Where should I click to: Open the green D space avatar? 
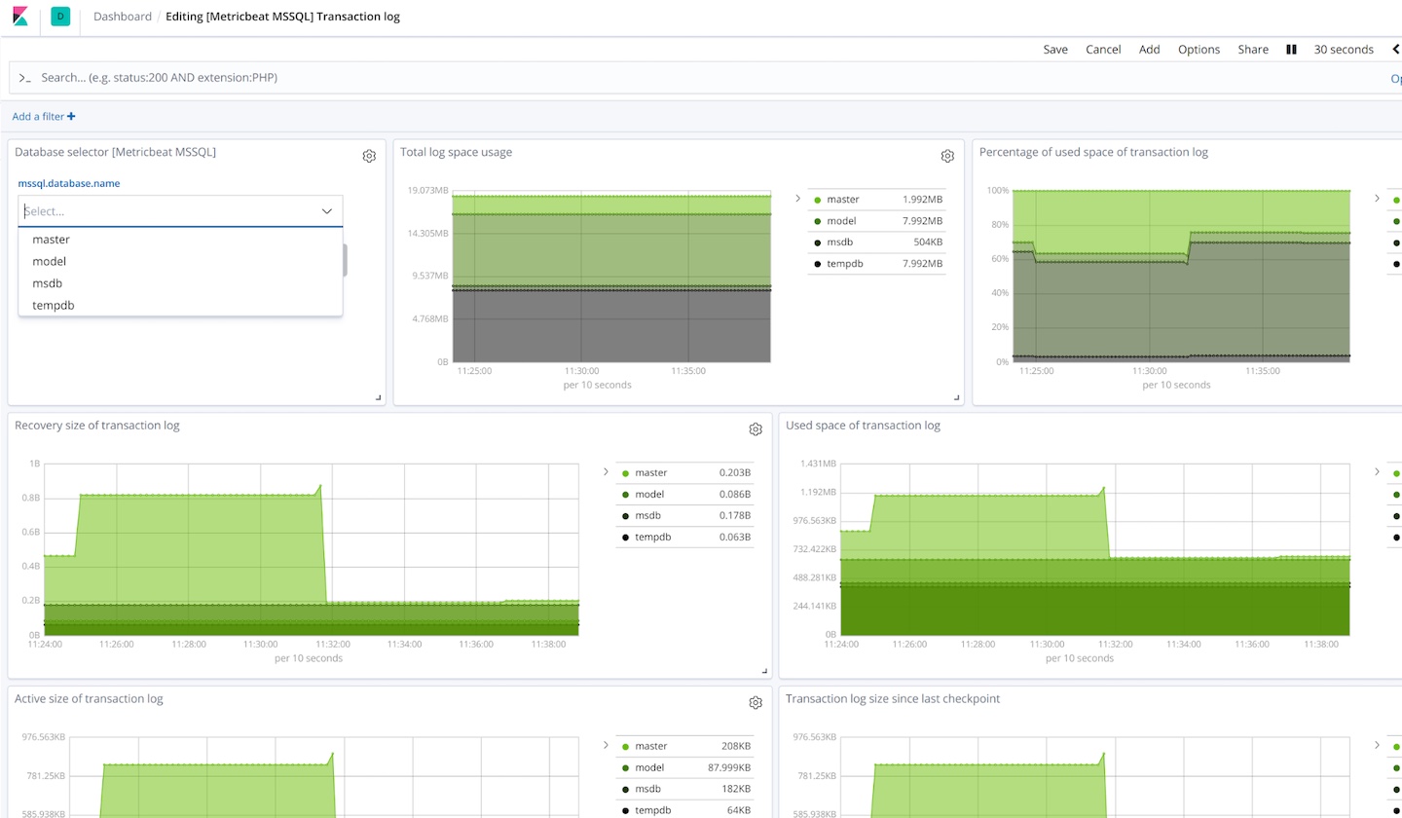click(x=60, y=17)
